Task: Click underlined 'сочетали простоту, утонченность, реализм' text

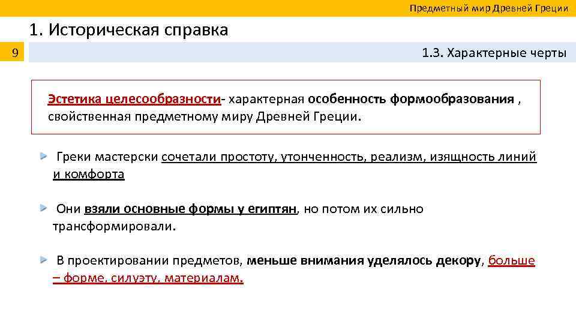Action: tap(293, 157)
